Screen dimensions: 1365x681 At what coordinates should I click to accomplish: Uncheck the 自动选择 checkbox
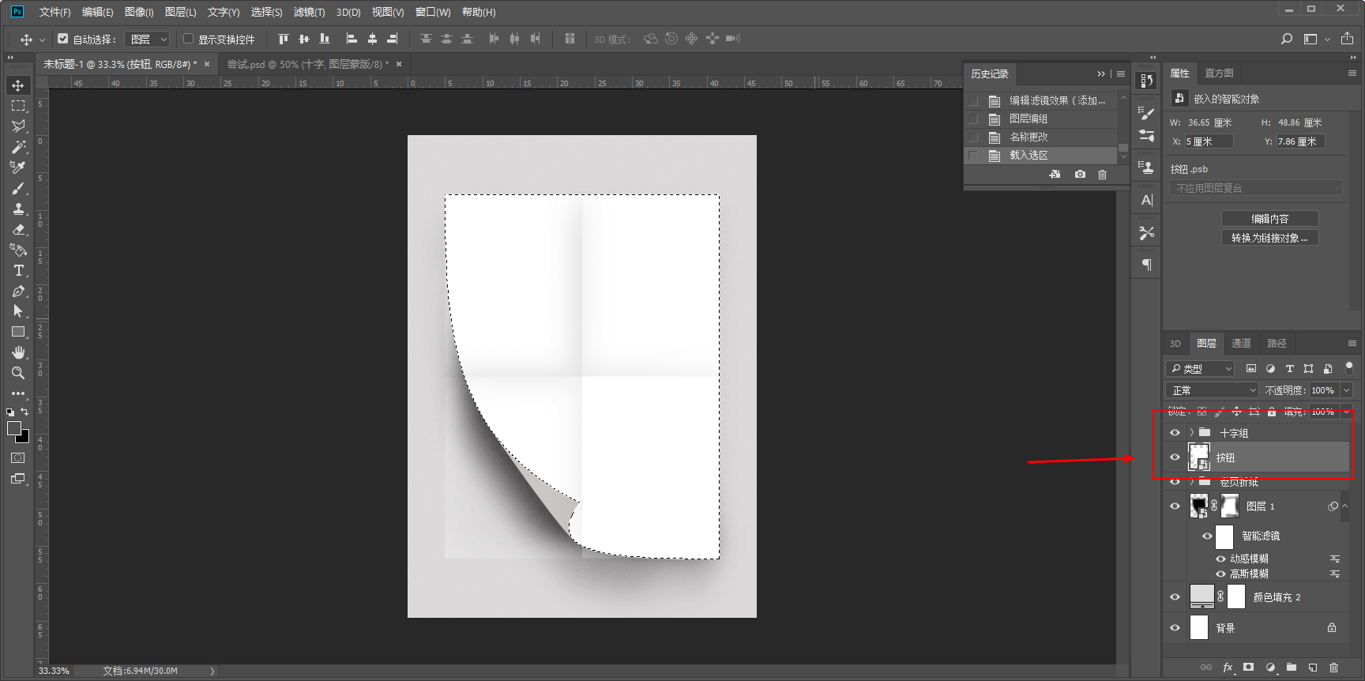(63, 39)
